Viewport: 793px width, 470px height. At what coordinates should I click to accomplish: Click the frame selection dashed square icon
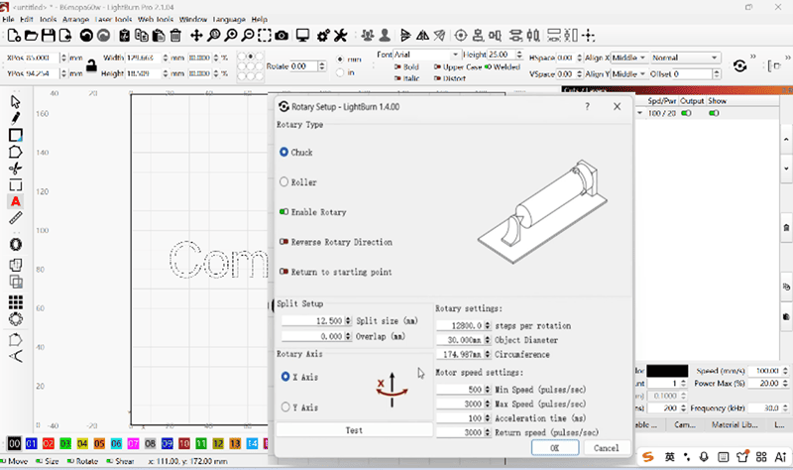coord(264,36)
